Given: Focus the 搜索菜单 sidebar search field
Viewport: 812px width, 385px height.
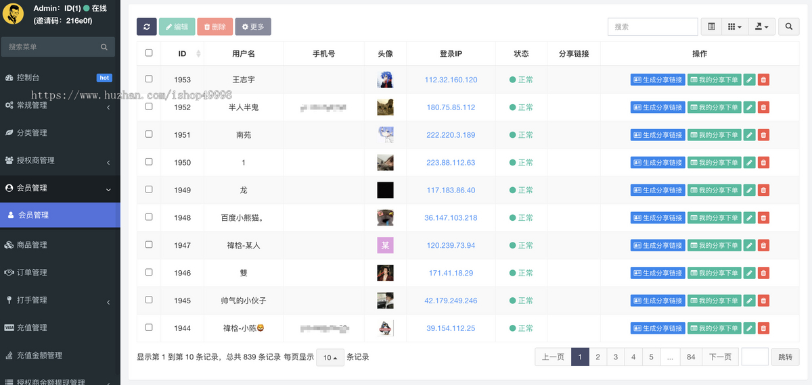Looking at the screenshot, I should (x=51, y=47).
